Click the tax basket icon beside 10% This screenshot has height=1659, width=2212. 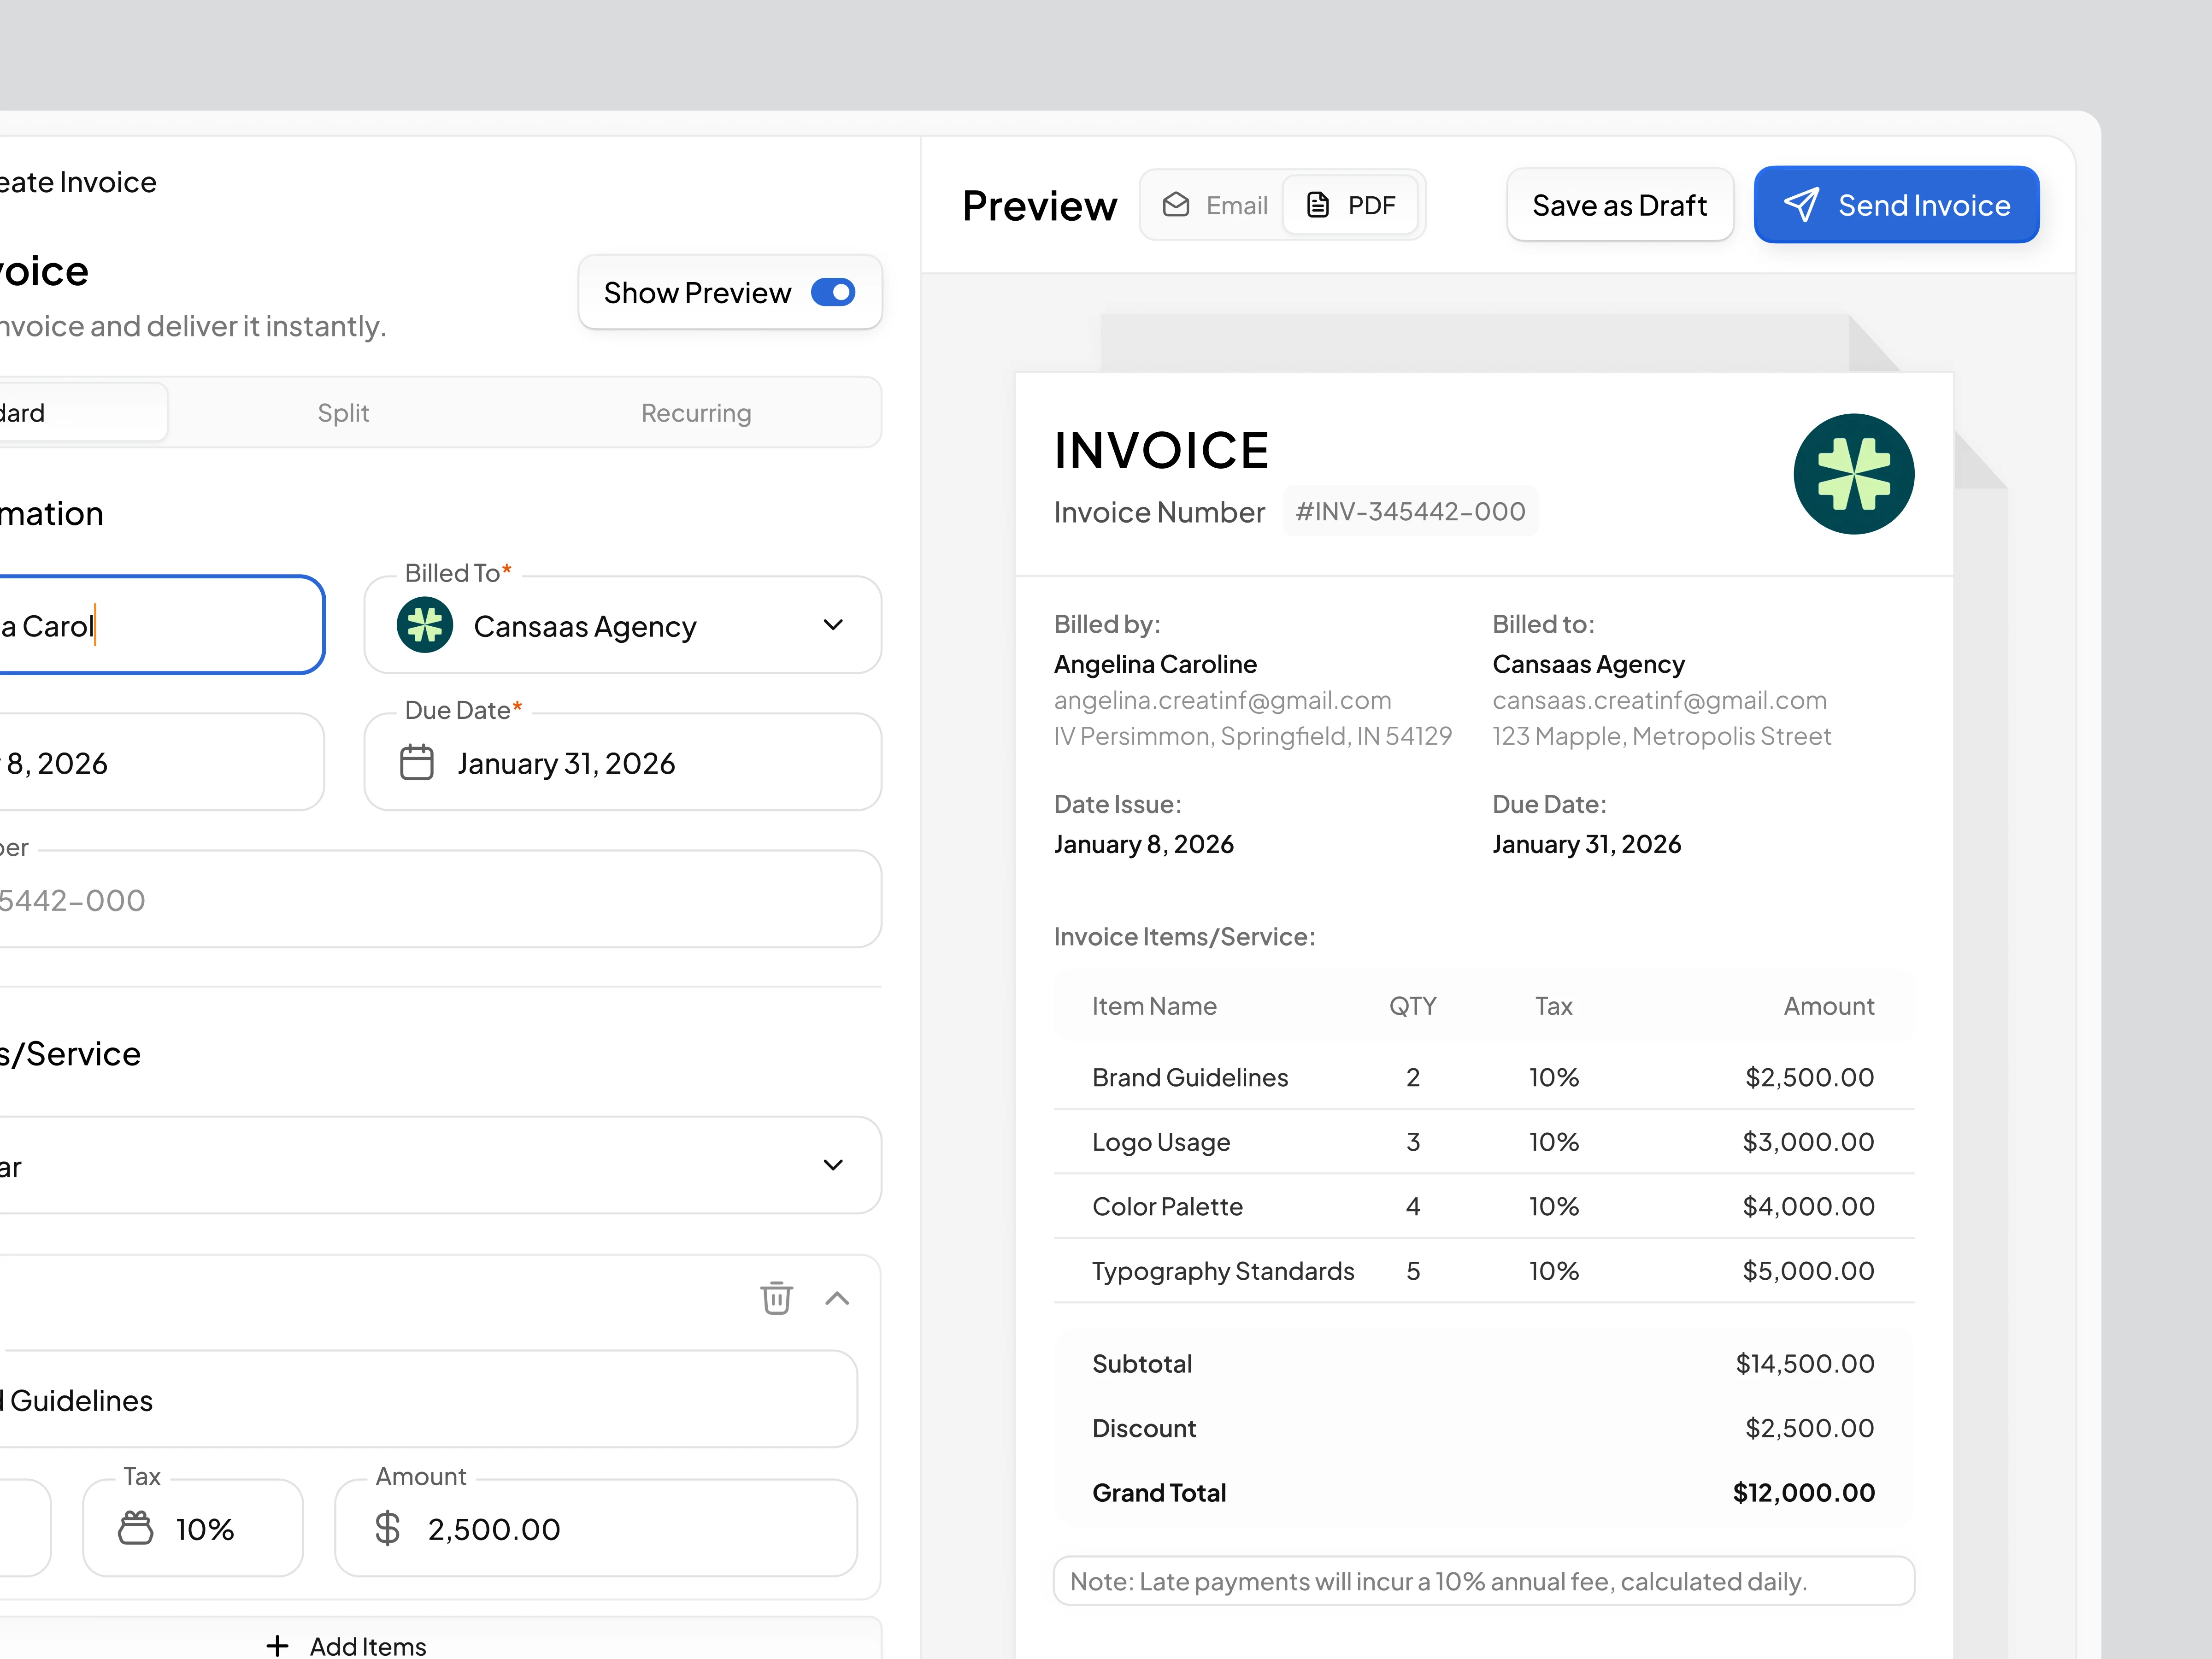tap(136, 1528)
